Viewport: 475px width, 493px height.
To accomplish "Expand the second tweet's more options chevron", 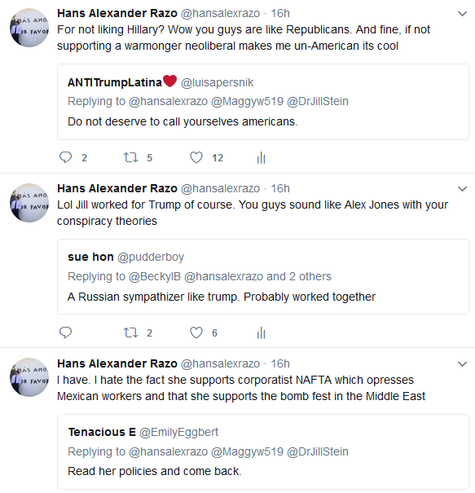I will pos(462,189).
